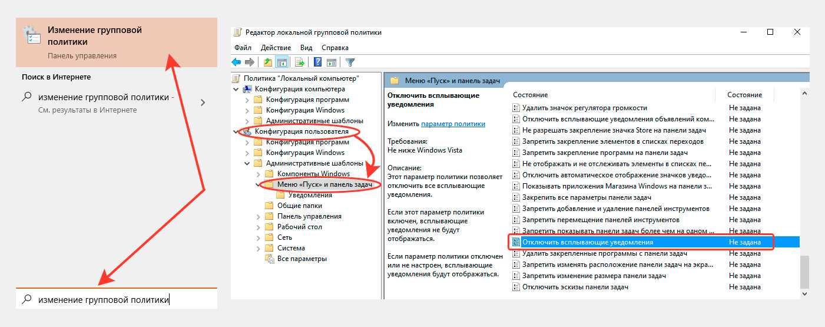Open the Вид menu
This screenshot has width=825, height=327.
pyautogui.click(x=306, y=48)
